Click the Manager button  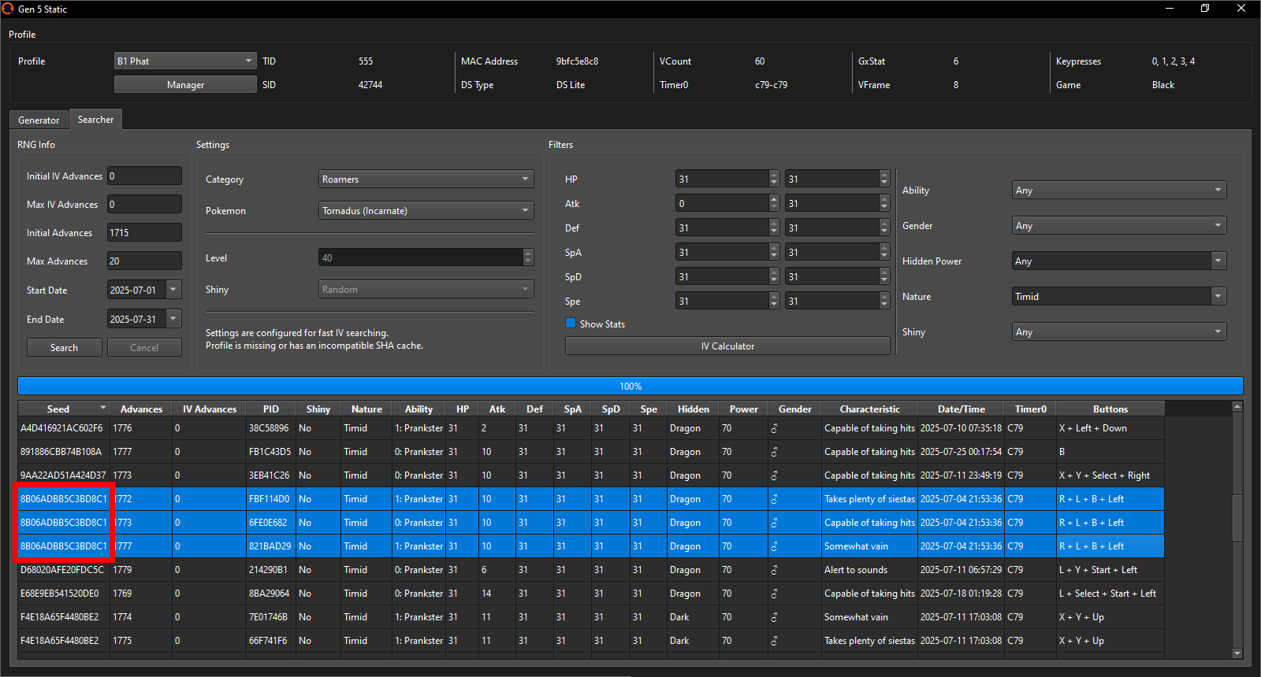185,85
